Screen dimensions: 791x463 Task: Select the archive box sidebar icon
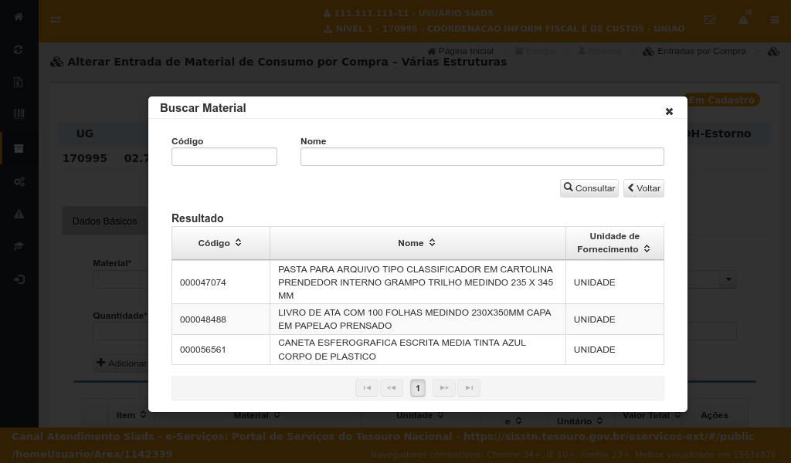click(19, 148)
